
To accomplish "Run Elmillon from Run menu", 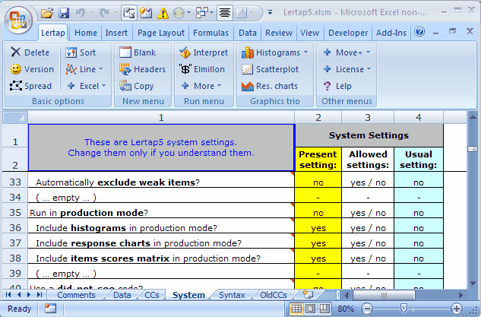I will (x=202, y=69).
